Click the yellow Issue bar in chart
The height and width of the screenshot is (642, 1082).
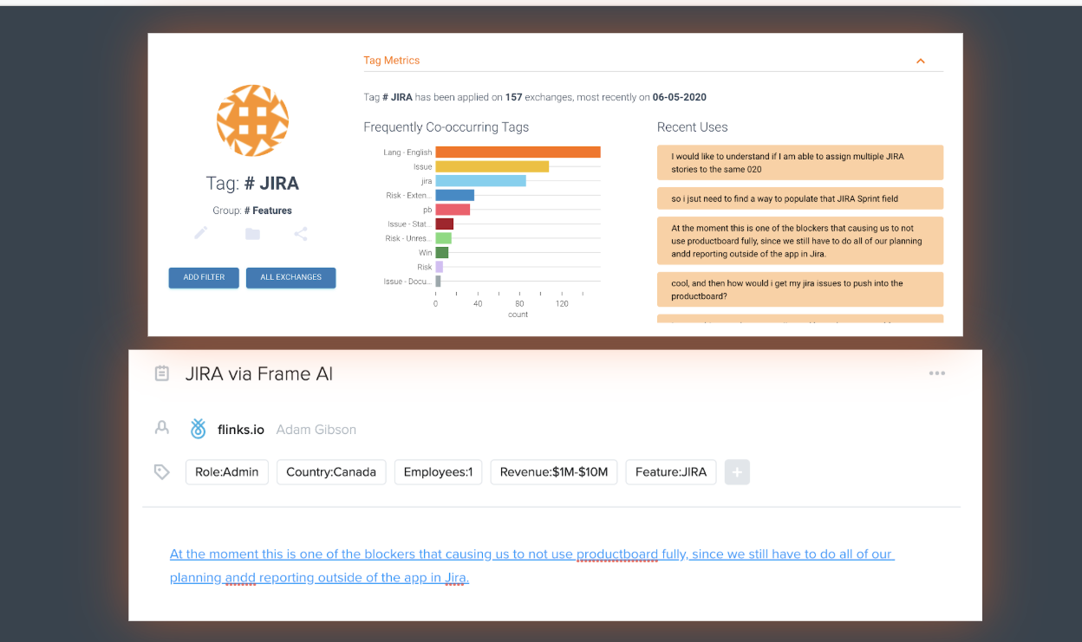pos(492,166)
